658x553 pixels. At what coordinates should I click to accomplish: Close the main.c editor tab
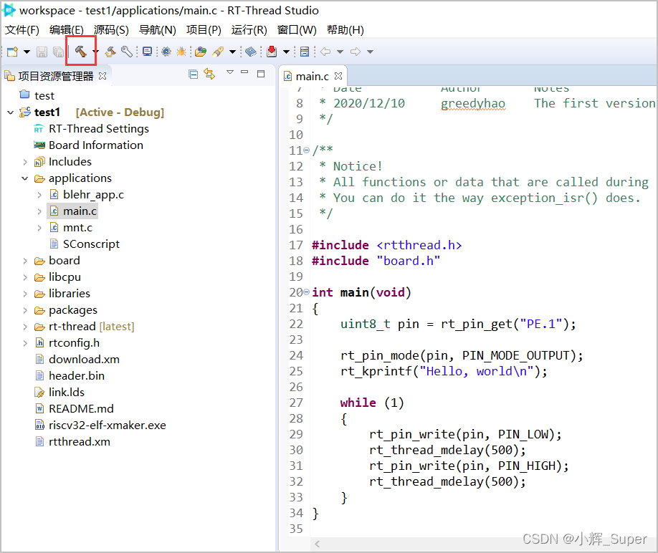[338, 76]
